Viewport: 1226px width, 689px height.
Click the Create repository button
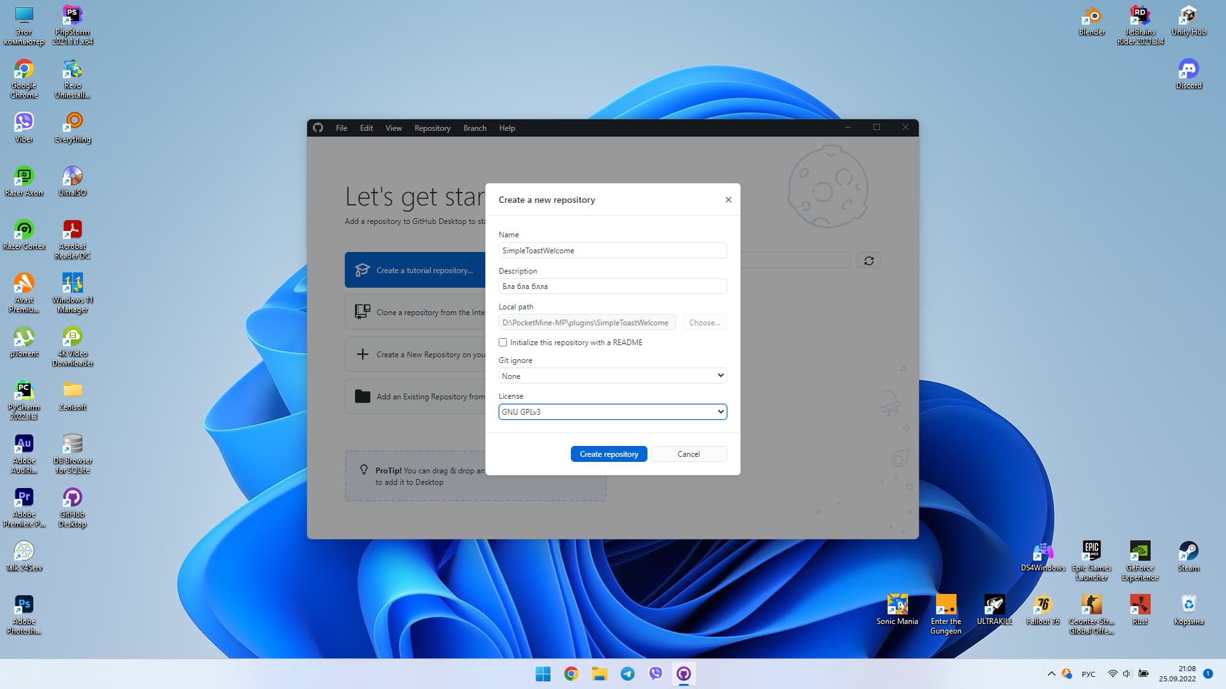coord(609,454)
